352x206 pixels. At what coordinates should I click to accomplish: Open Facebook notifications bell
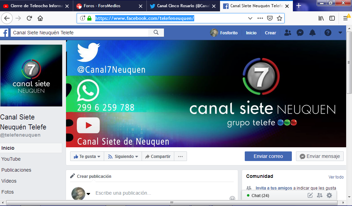(312, 33)
